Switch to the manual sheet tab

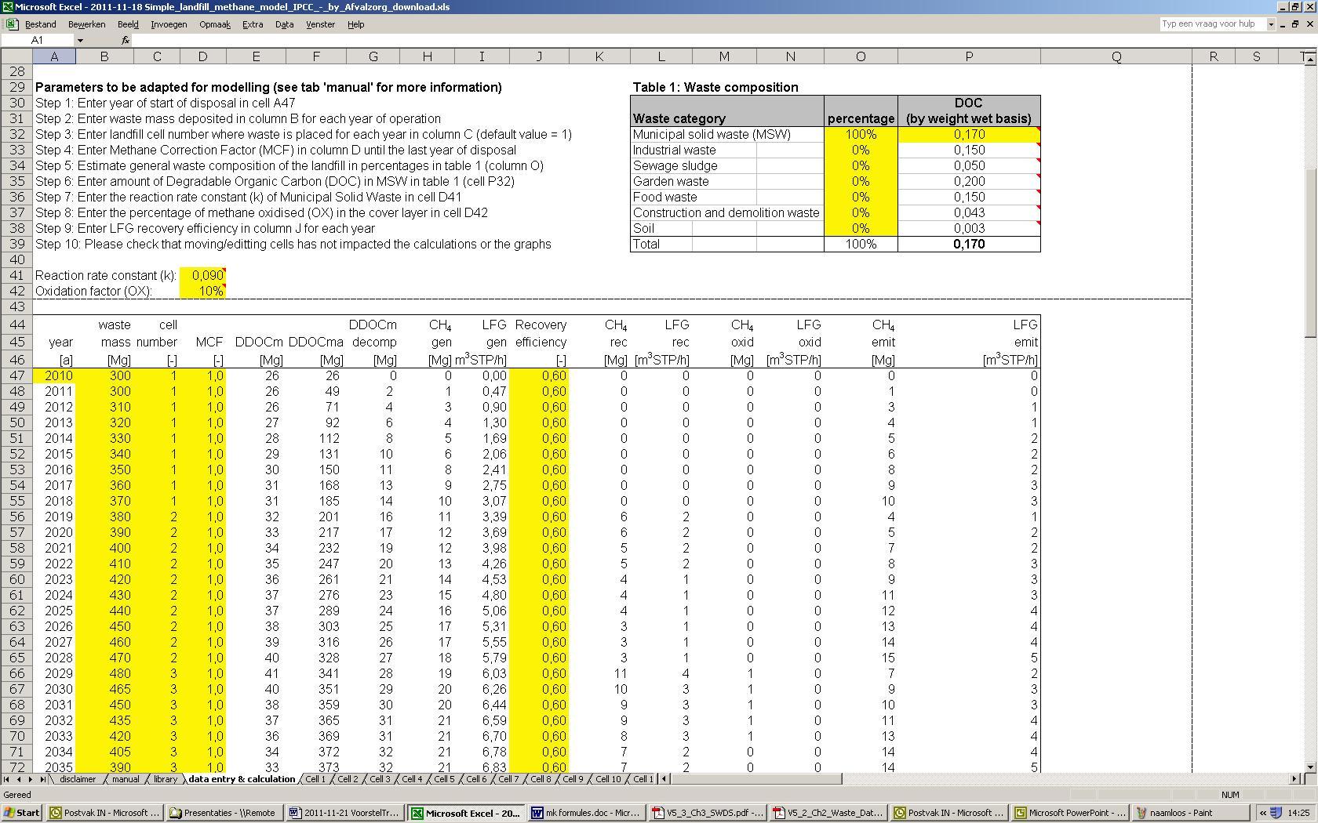coord(126,779)
